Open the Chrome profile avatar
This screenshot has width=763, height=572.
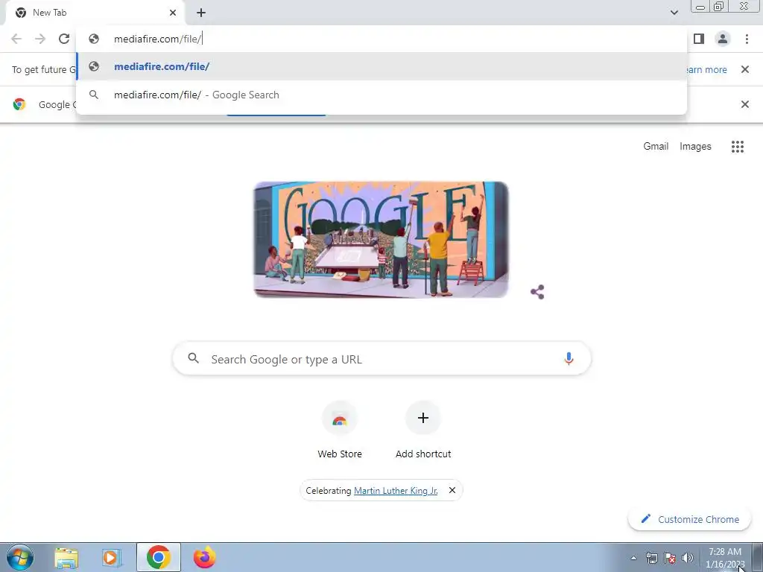coord(723,39)
